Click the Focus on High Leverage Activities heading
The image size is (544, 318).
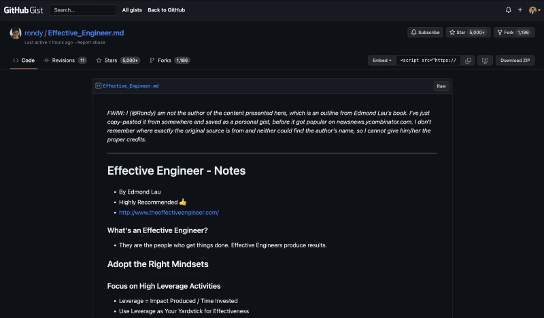pyautogui.click(x=164, y=286)
